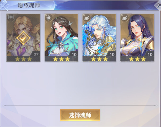Click the 选择魂师 button
Screen dimensions: 161x127
tap(80, 115)
